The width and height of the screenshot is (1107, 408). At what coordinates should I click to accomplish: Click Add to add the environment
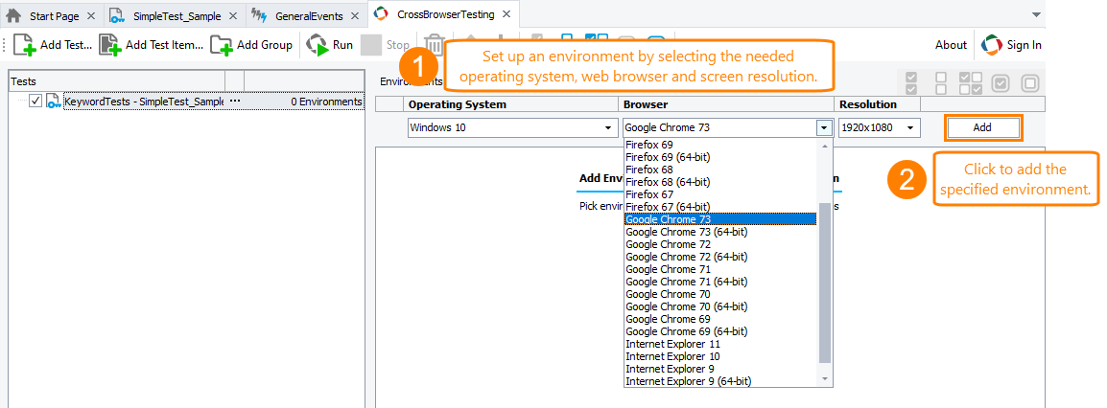[982, 128]
